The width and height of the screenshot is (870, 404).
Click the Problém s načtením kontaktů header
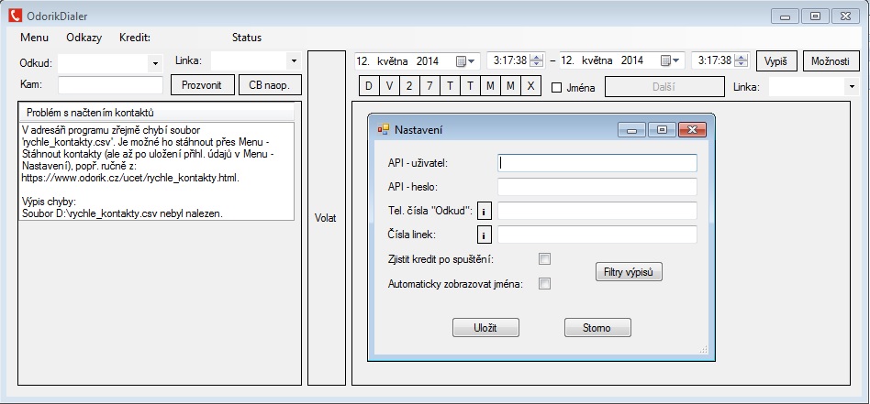tap(155, 113)
